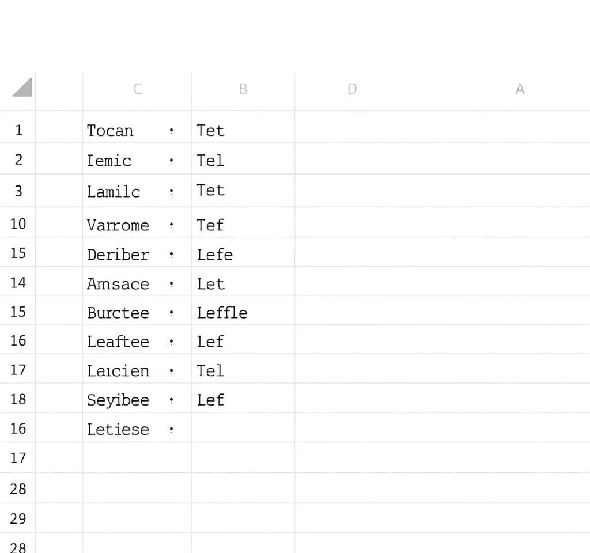The image size is (590, 553).
Task: Click the cell containing Seyibee
Action: click(118, 400)
